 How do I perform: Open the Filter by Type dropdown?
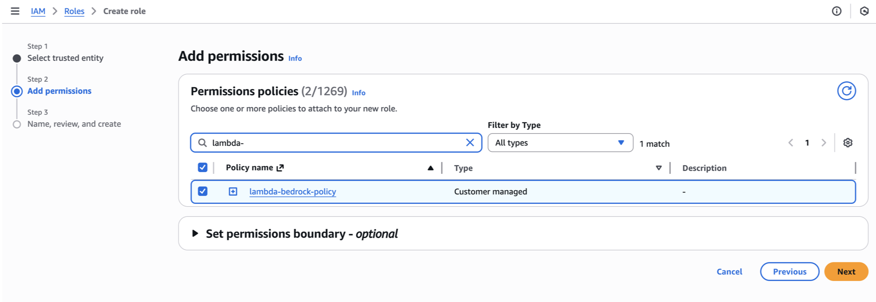[x=560, y=143]
